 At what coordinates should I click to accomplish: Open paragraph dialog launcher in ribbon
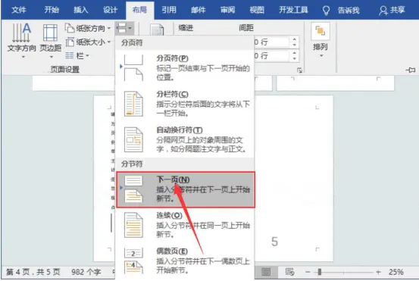pyautogui.click(x=299, y=70)
